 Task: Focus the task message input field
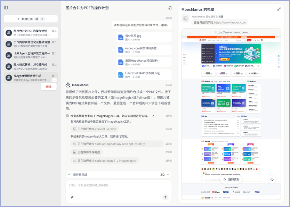[118, 185]
